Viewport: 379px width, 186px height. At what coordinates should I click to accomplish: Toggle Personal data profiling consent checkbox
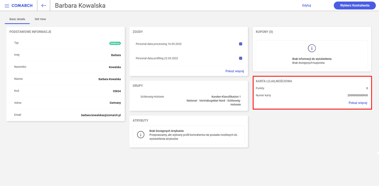(240, 58)
